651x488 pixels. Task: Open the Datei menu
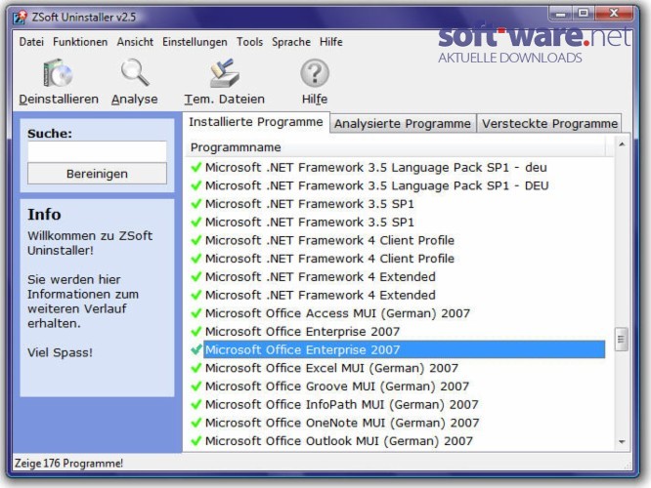(x=31, y=42)
